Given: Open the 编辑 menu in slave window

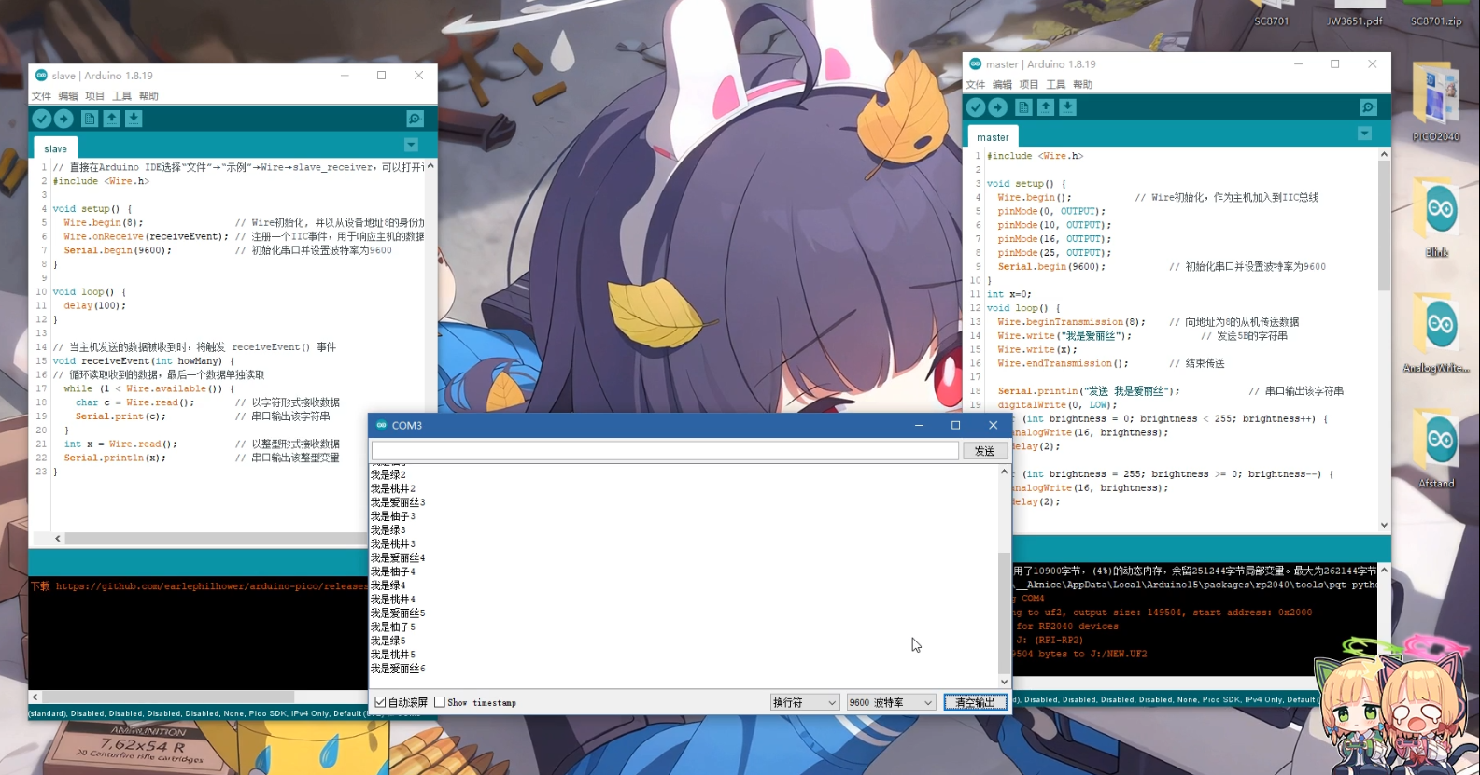Looking at the screenshot, I should coord(68,96).
